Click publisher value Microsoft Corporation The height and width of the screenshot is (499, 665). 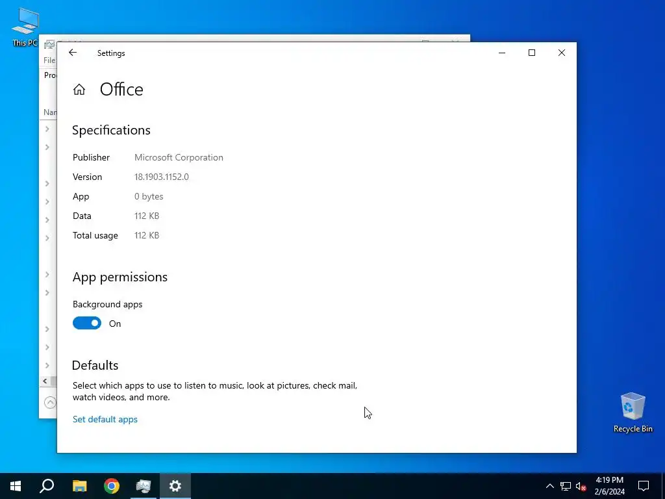click(x=179, y=157)
